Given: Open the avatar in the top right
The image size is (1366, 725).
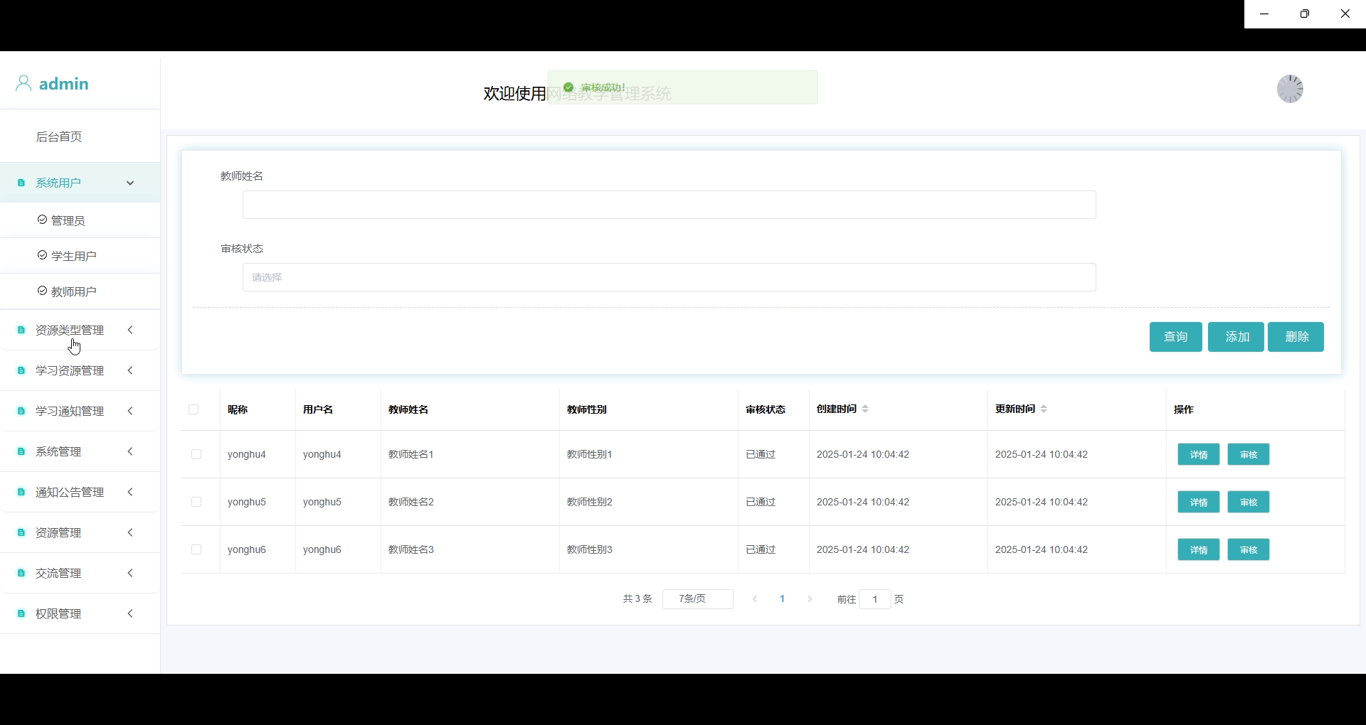Looking at the screenshot, I should 1290,89.
